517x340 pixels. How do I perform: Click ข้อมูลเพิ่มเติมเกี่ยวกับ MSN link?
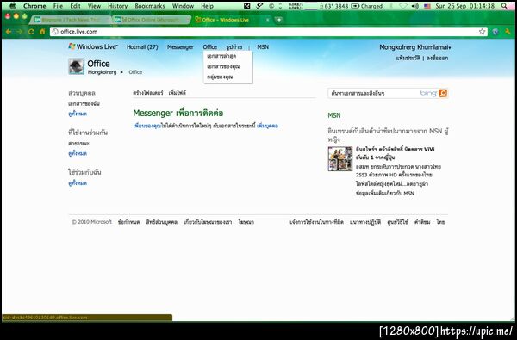(385, 193)
